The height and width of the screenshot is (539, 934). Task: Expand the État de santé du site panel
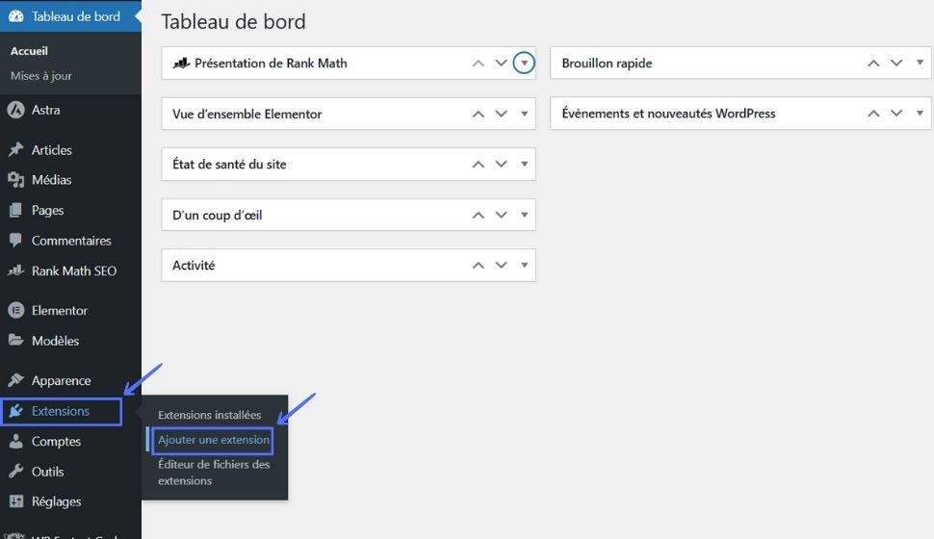point(524,164)
